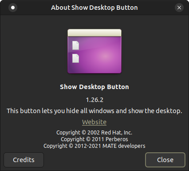The height and width of the screenshot is (171, 189).
Task: Click the "About Show Desktop Button" title bar text
Action: pos(94,8)
